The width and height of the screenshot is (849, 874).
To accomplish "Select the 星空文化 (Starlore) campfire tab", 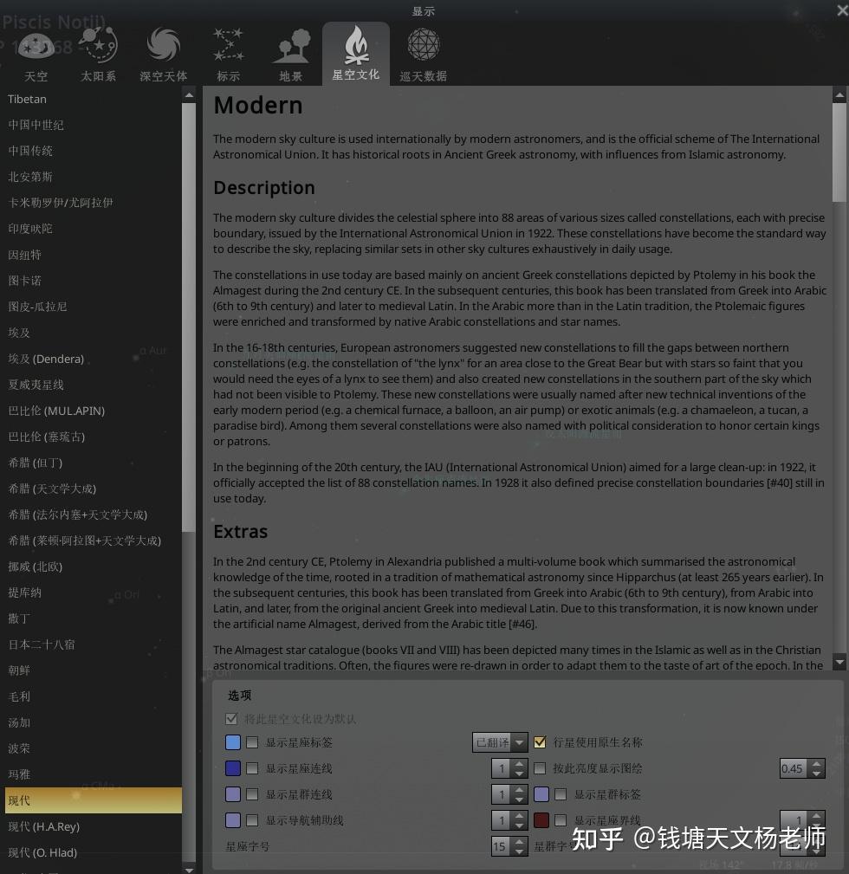I will coord(356,54).
